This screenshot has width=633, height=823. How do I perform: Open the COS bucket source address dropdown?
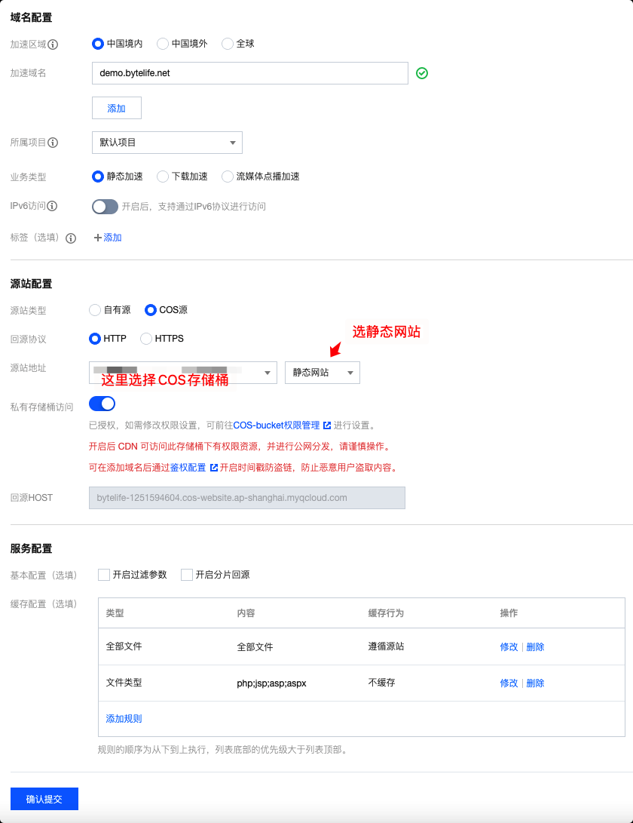point(182,373)
